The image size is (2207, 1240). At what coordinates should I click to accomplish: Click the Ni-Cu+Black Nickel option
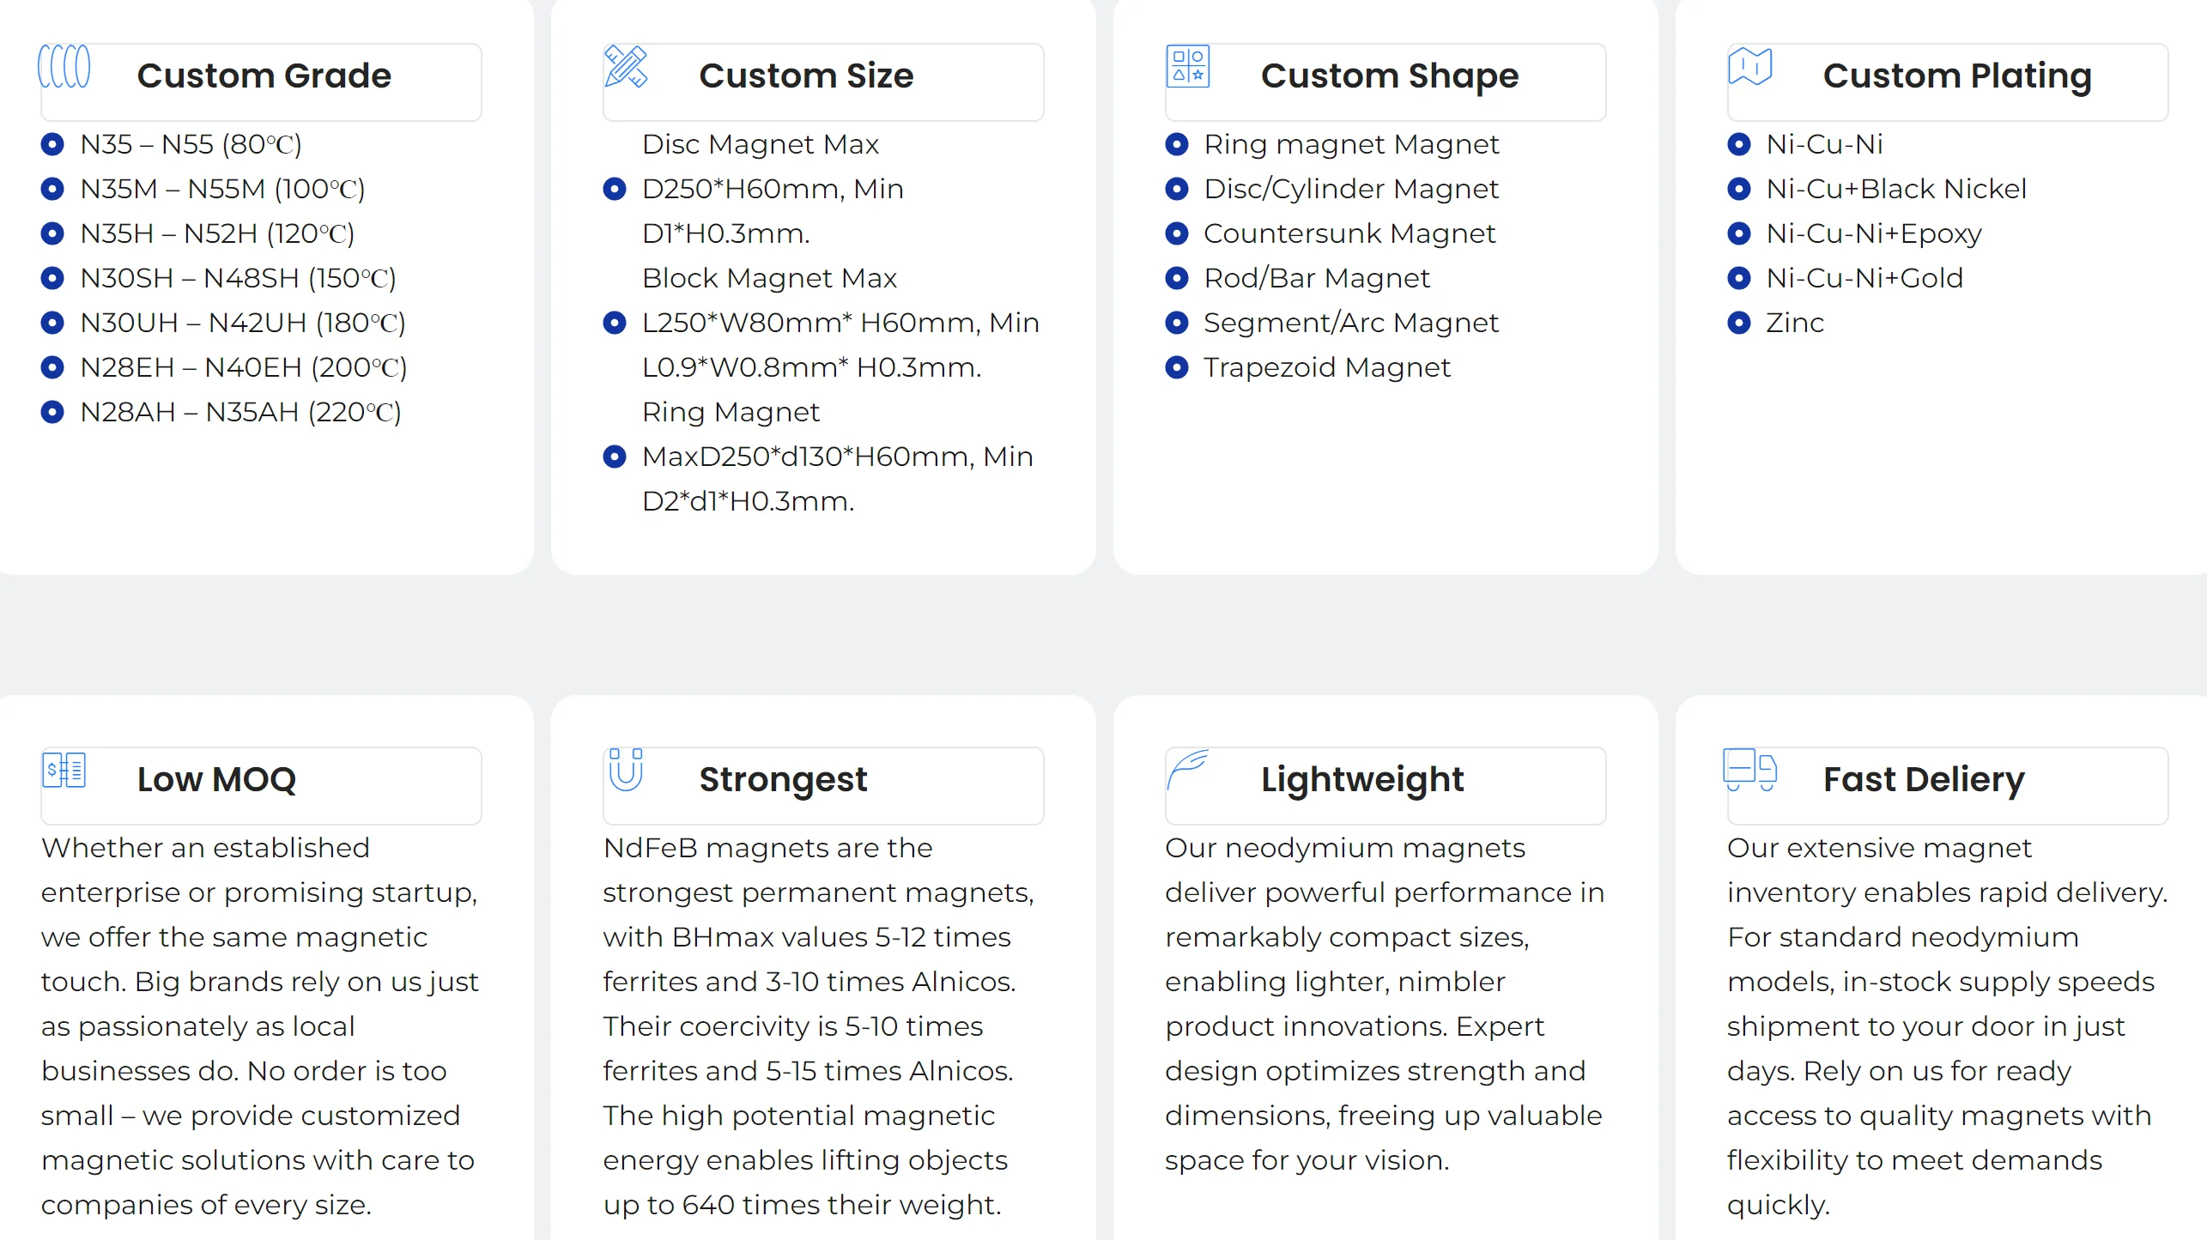1896,189
